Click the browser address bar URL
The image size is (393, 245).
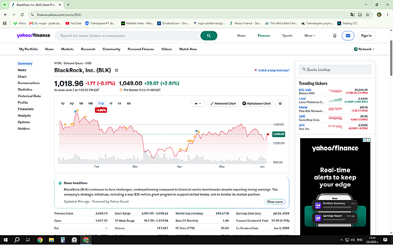pyautogui.click(x=59, y=15)
